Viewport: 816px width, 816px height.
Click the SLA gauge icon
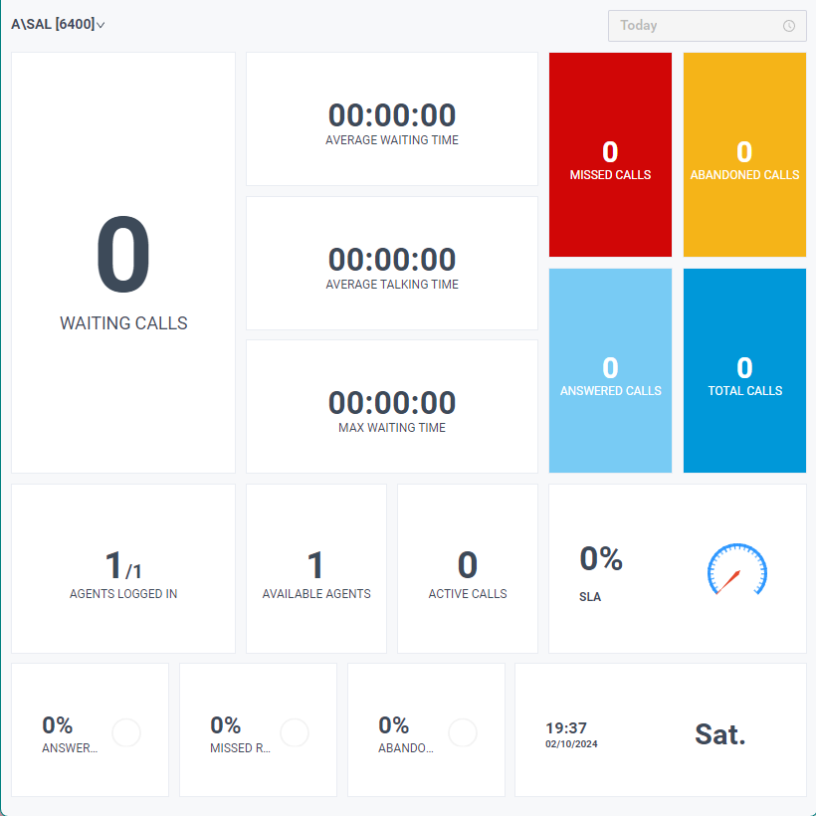(x=737, y=569)
